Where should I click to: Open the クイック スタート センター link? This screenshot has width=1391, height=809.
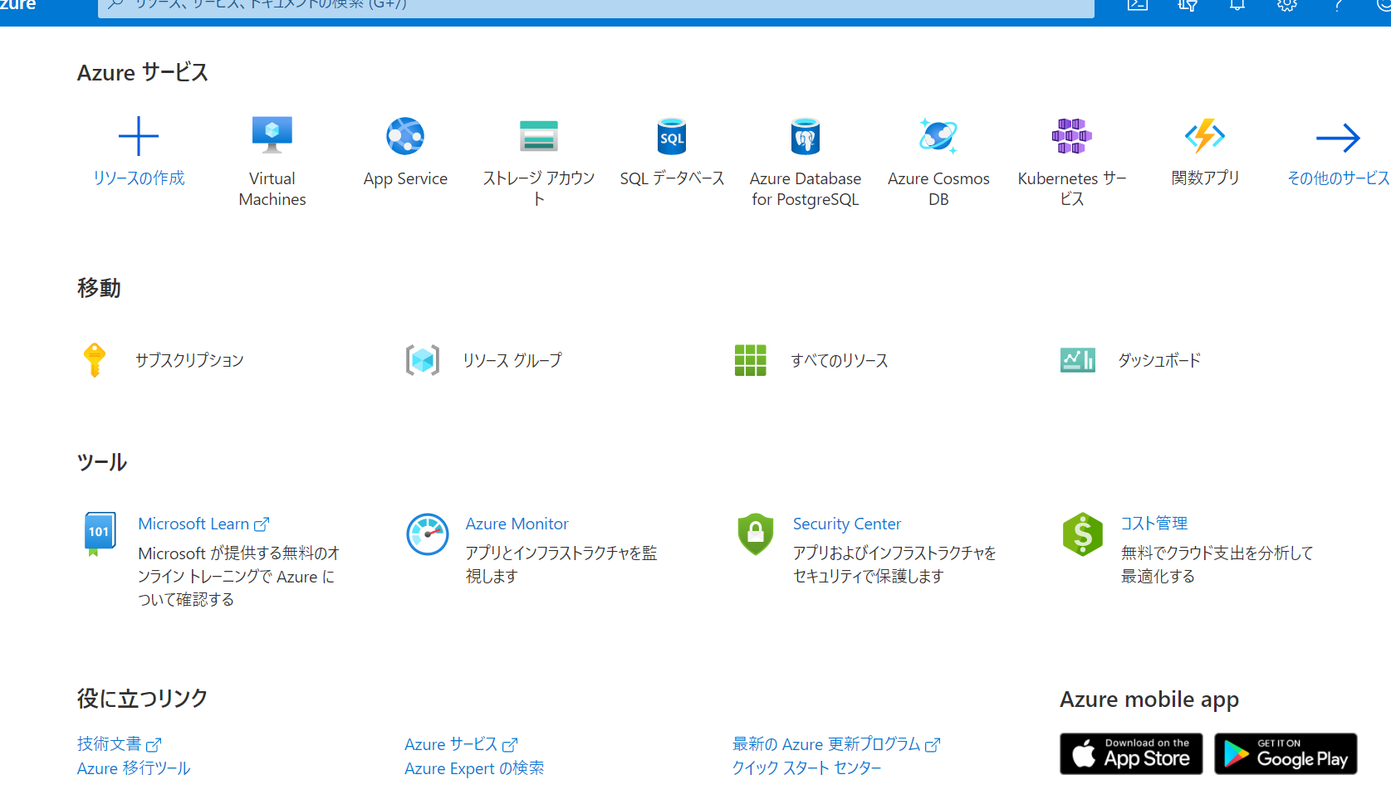coord(806,768)
